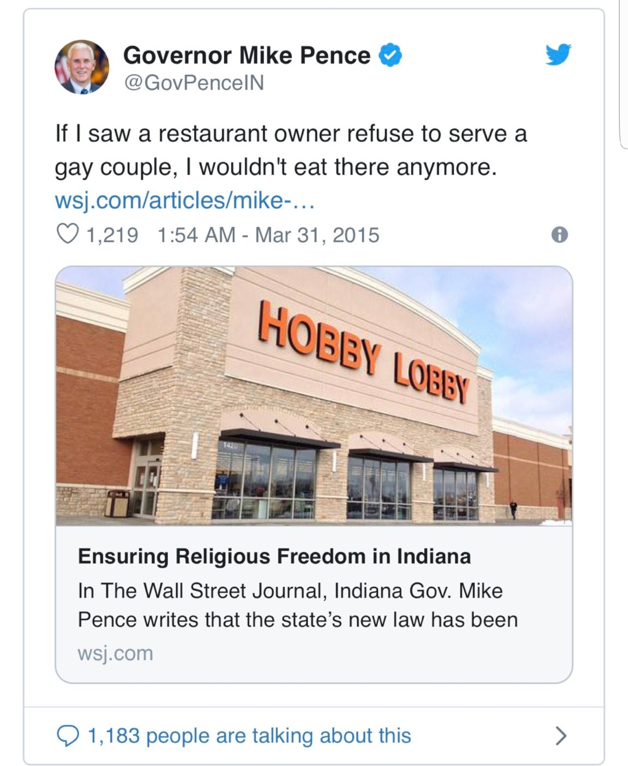Click the @GovPenceIN handle
The height and width of the screenshot is (766, 628).
tap(194, 83)
